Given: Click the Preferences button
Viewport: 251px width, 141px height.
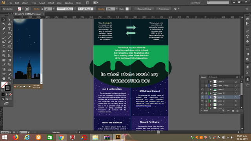Looking at the screenshot, I should coord(164,9).
